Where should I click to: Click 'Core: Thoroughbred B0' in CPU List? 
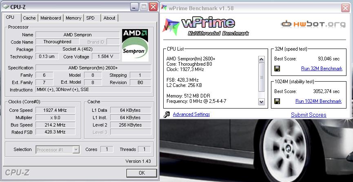click(189, 64)
